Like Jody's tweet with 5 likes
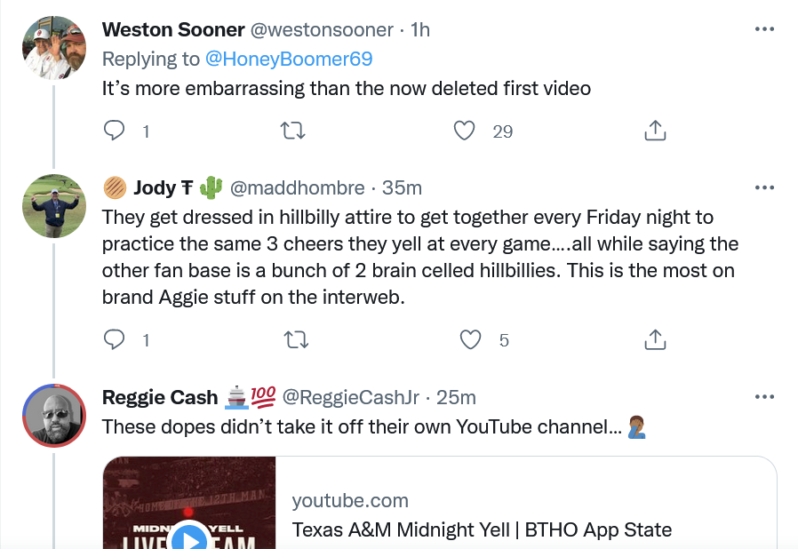Screen dimensions: 798x549 tap(470, 339)
